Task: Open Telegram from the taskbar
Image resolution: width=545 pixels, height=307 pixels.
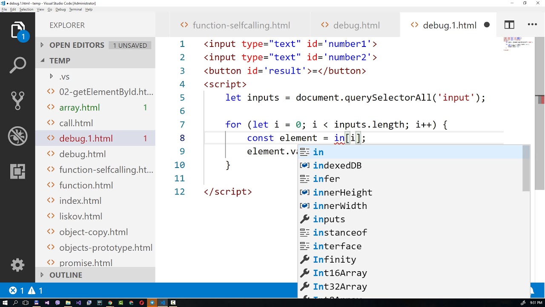Action: coord(152,303)
